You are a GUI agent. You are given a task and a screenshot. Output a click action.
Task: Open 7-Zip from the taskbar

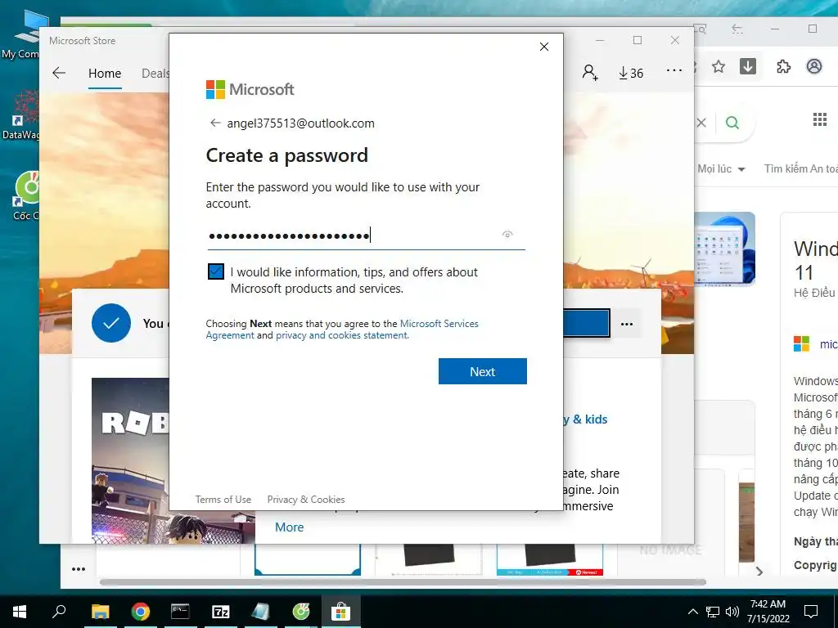pyautogui.click(x=220, y=612)
